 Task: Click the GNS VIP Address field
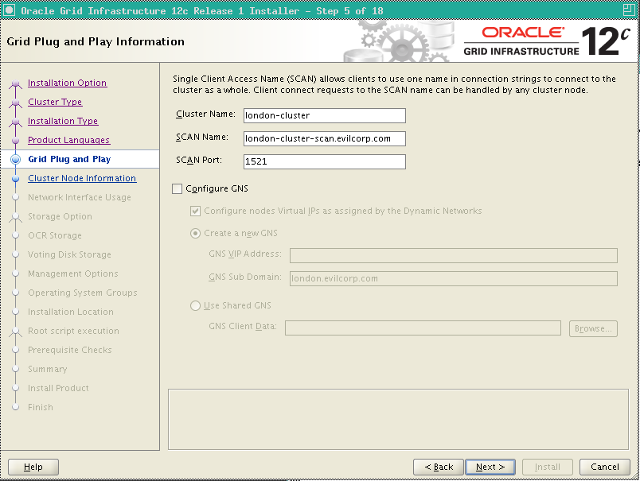(x=454, y=255)
